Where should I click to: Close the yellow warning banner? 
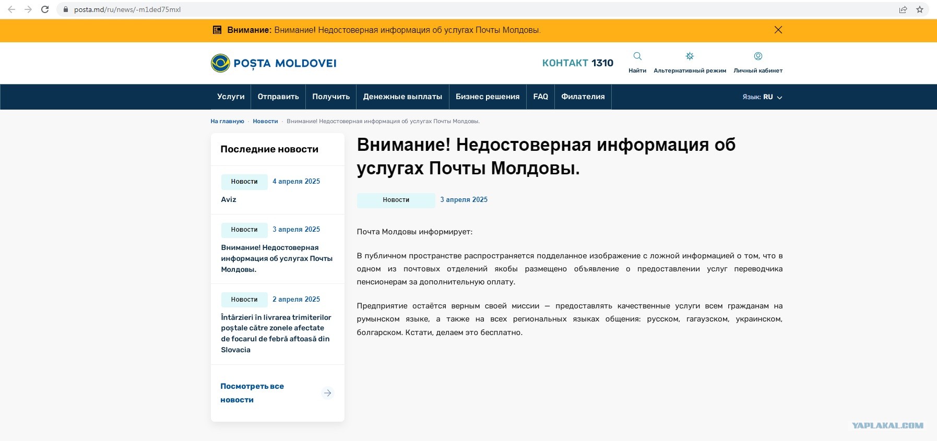click(x=778, y=30)
